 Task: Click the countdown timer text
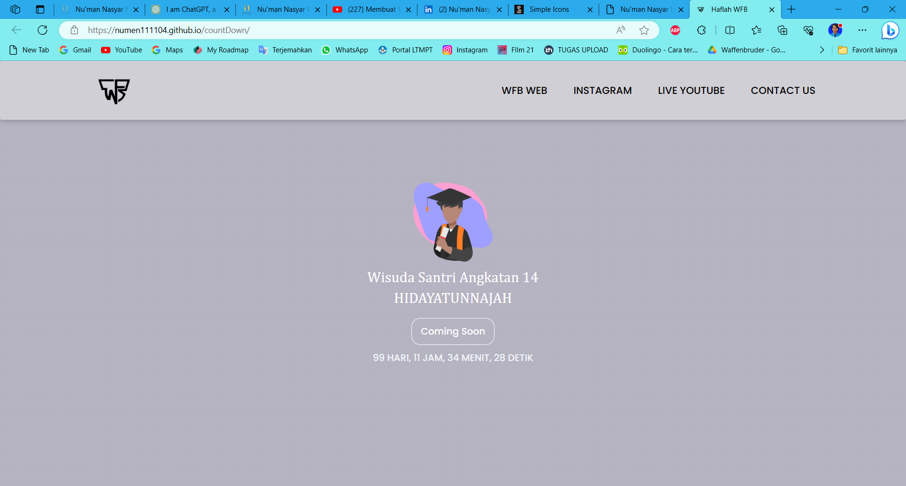click(x=453, y=358)
